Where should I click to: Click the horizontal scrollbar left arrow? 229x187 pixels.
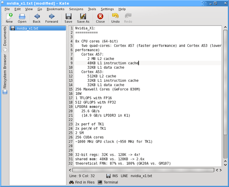click(x=70, y=170)
